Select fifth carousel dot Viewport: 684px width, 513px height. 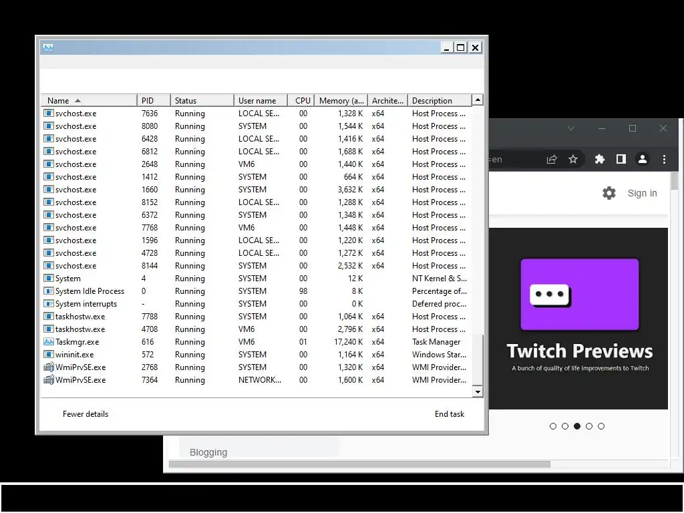(601, 426)
